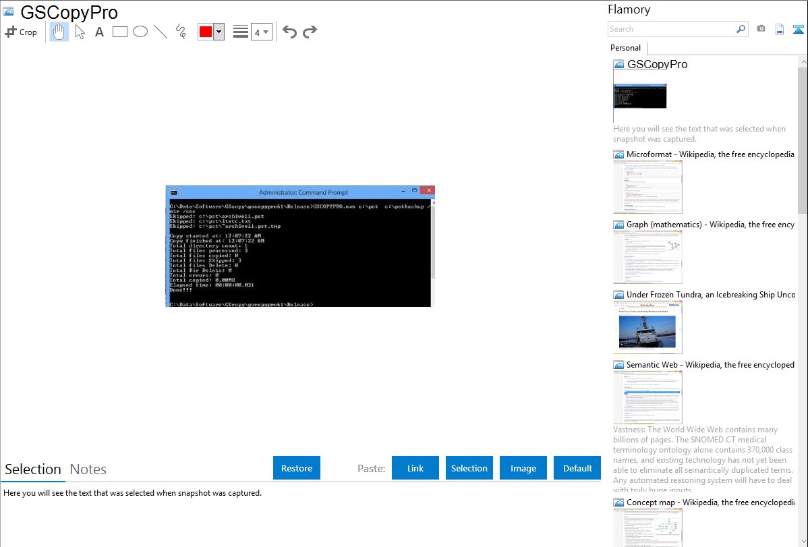Viewport: 808px width, 547px height.
Task: Click the camera capture icon
Action: point(761,29)
